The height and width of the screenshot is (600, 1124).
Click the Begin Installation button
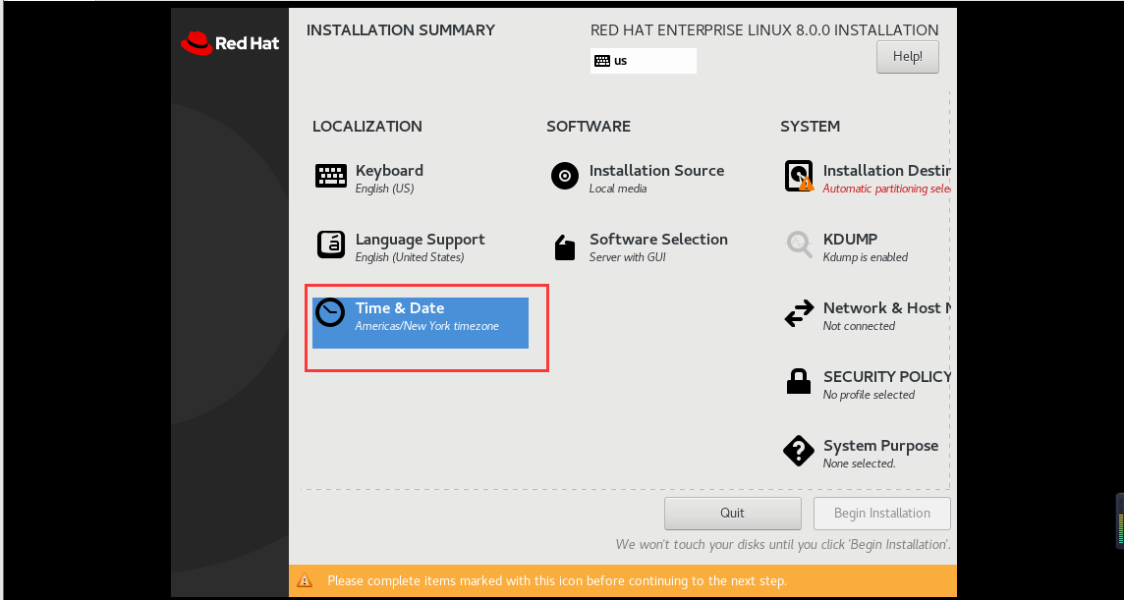[881, 514]
